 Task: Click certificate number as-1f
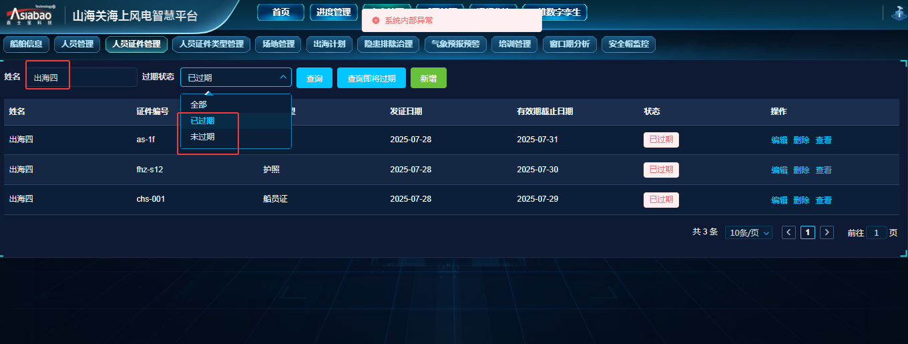point(146,140)
